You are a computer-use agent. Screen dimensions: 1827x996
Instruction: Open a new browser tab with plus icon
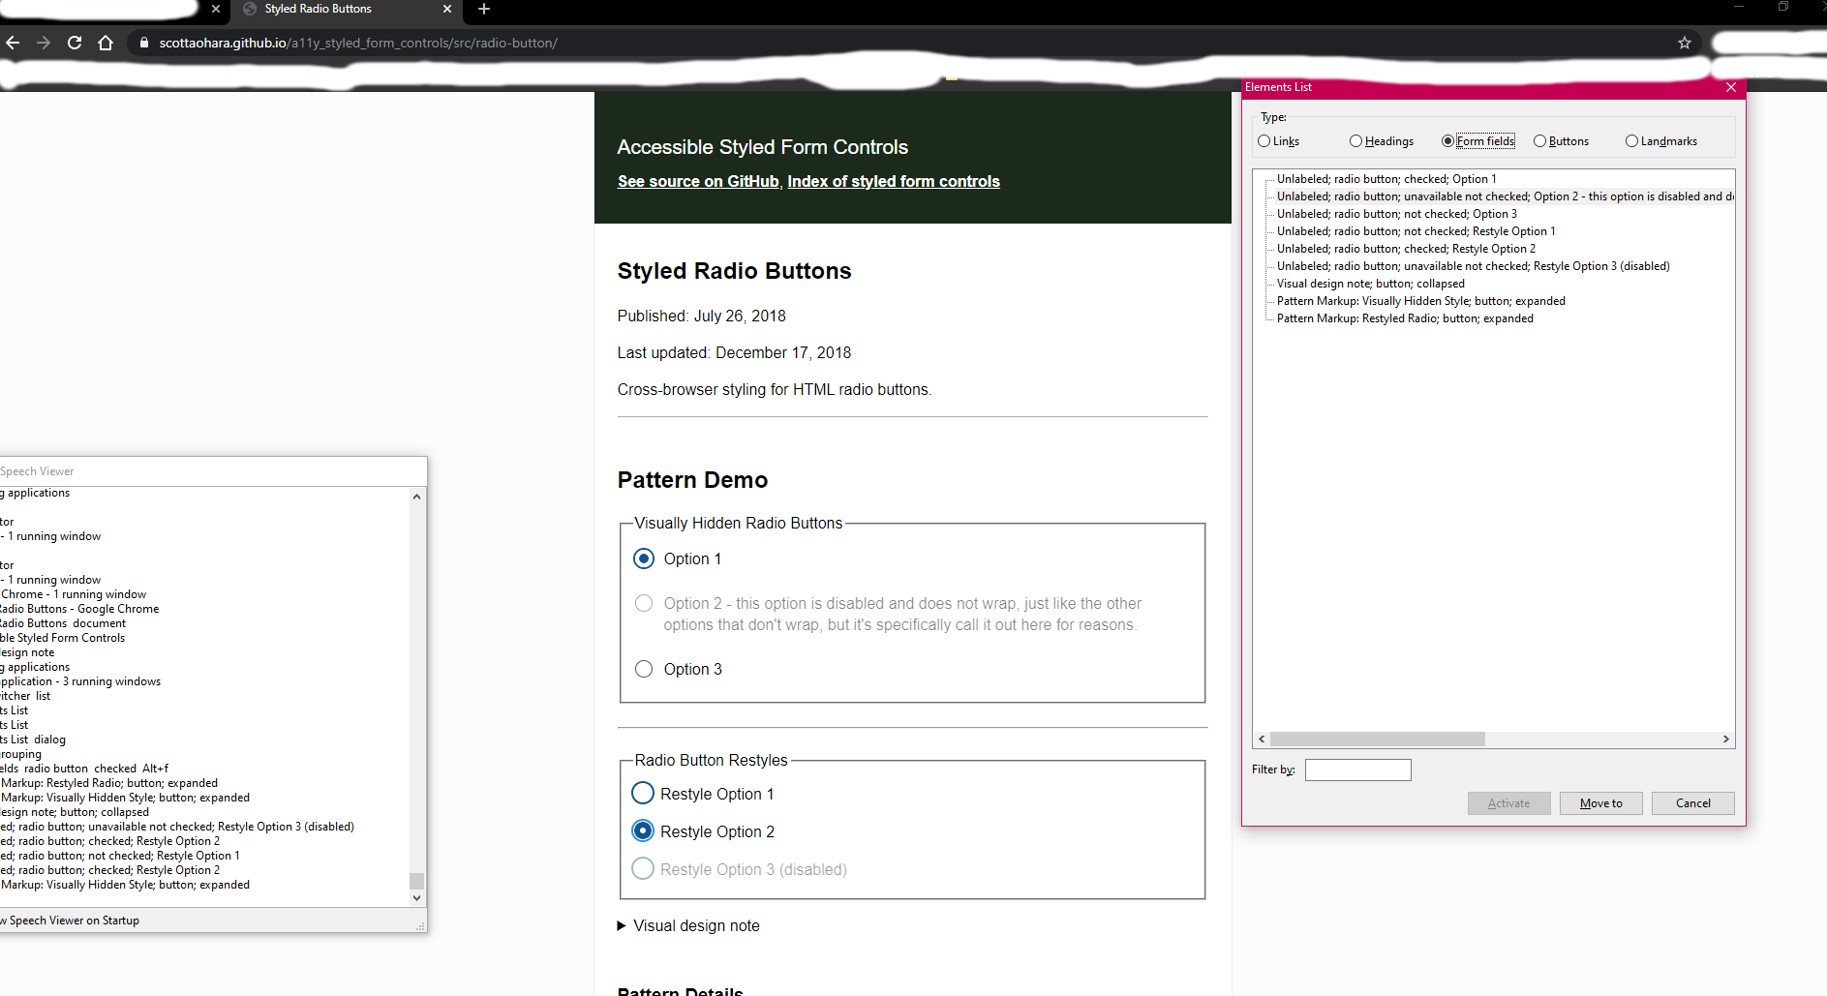click(x=483, y=11)
